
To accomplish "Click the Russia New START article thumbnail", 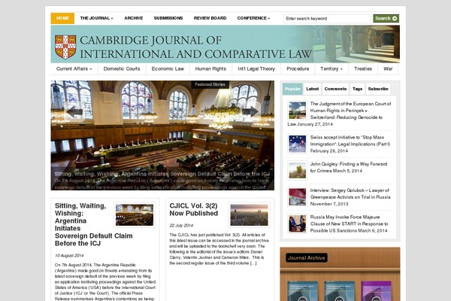I will click(x=297, y=223).
